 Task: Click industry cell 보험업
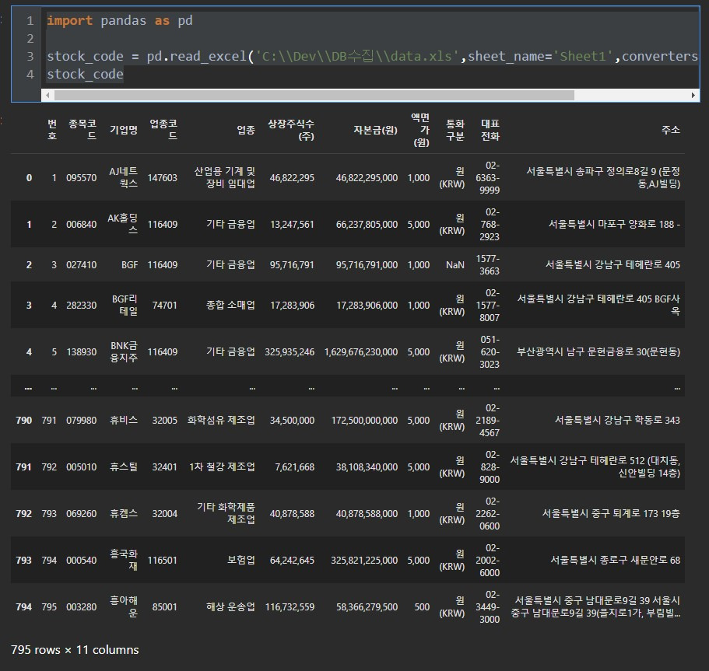(241, 561)
